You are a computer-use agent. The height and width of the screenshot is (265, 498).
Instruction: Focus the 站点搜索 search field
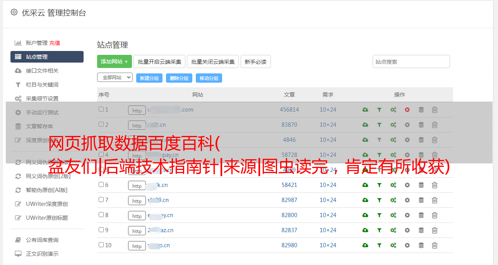(411, 61)
